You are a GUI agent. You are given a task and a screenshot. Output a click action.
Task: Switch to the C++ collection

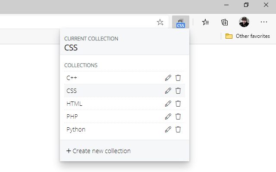point(72,78)
